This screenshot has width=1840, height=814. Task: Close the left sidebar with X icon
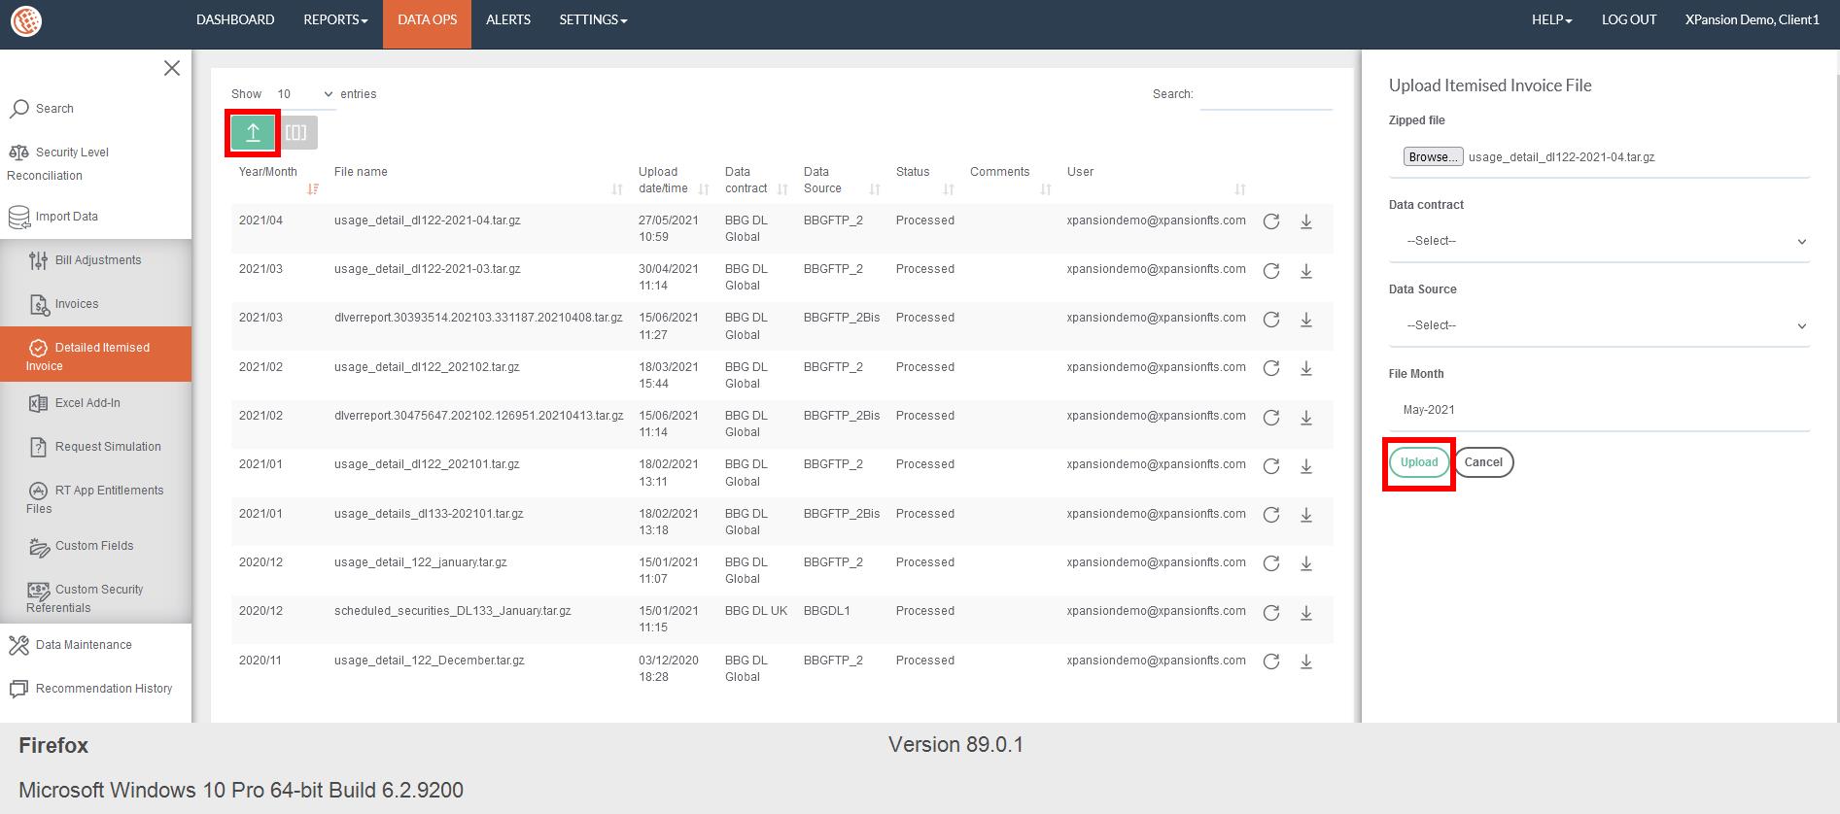tap(172, 68)
